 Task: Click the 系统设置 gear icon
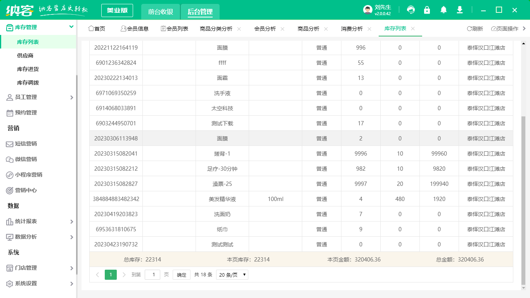pos(10,284)
